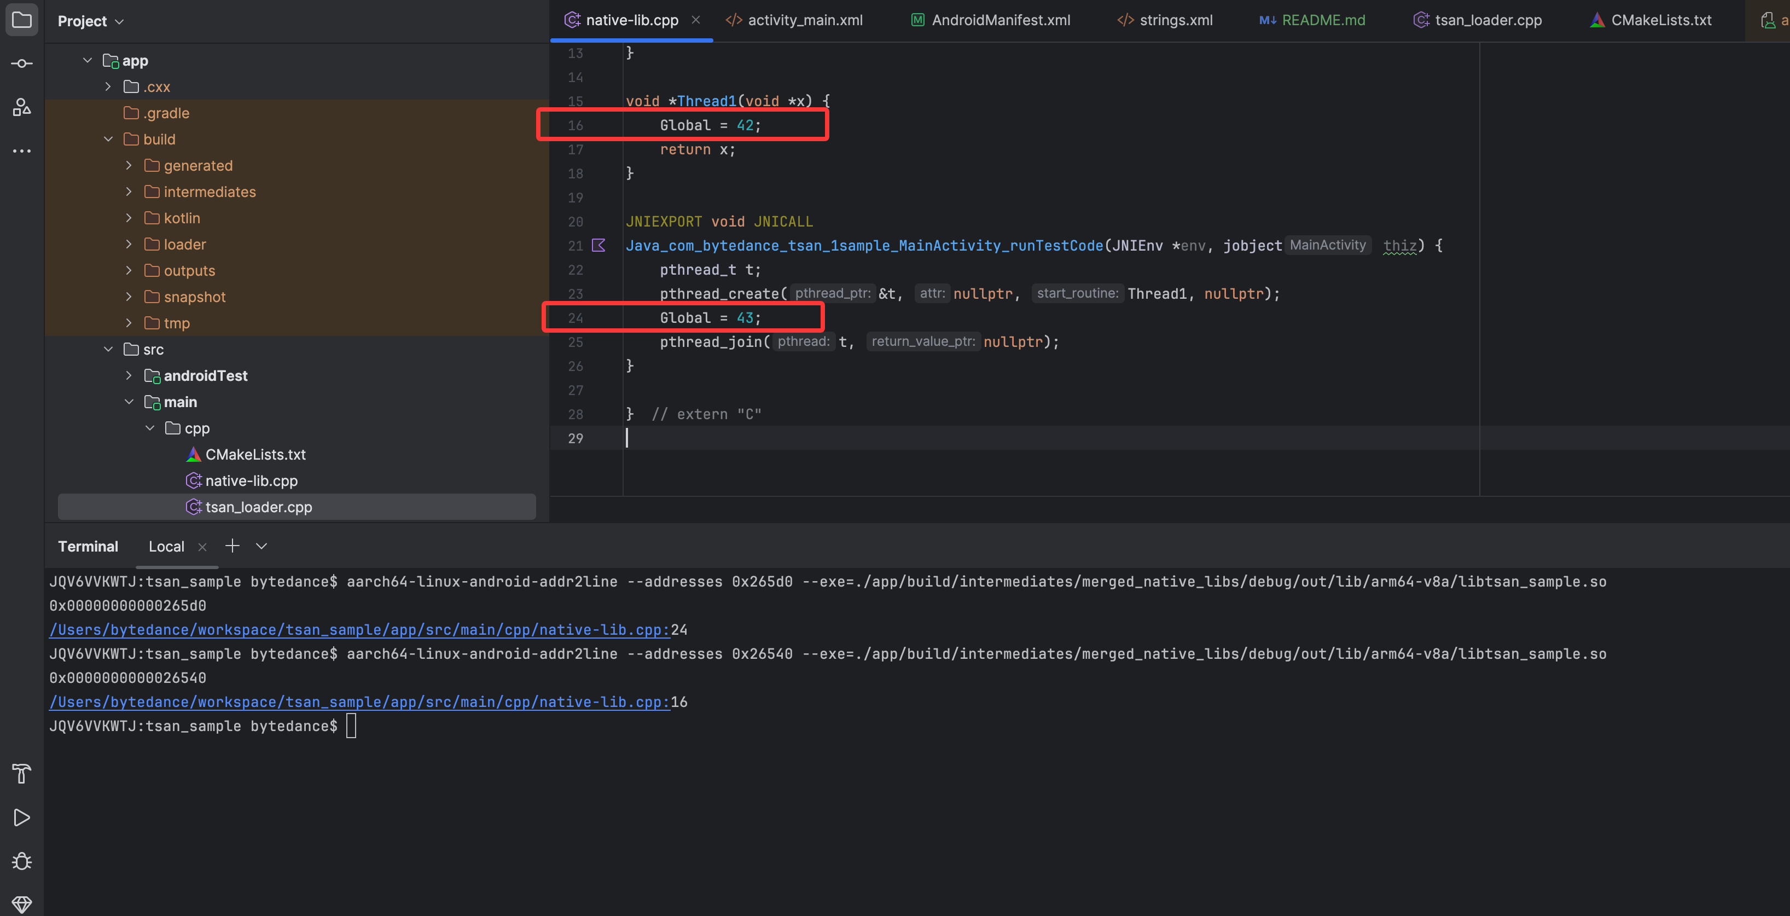
Task: Collapse the cpp folder
Action: click(x=150, y=428)
